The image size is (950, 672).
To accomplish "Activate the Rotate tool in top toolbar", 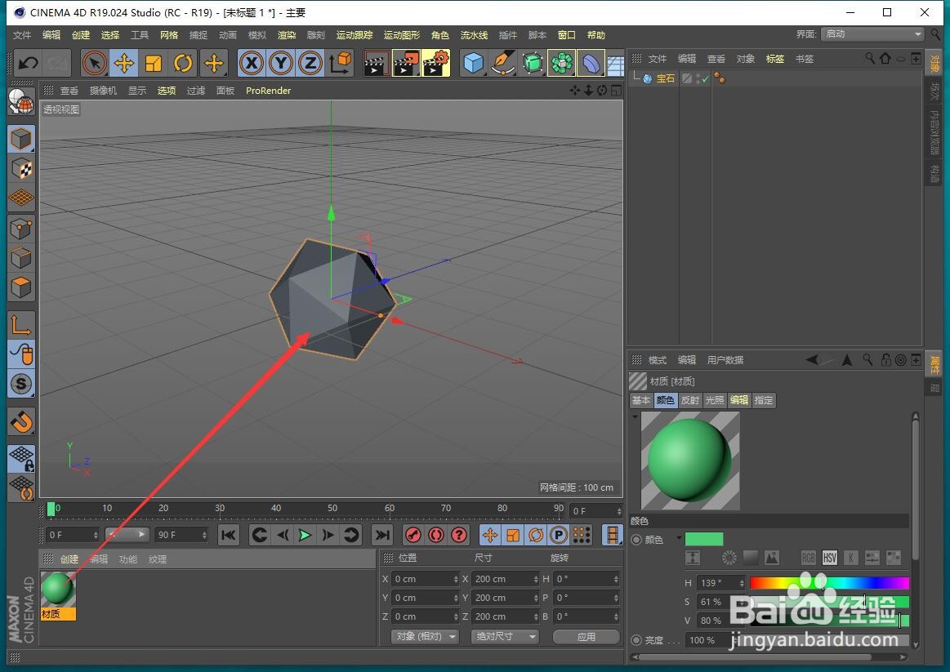I will tap(184, 63).
